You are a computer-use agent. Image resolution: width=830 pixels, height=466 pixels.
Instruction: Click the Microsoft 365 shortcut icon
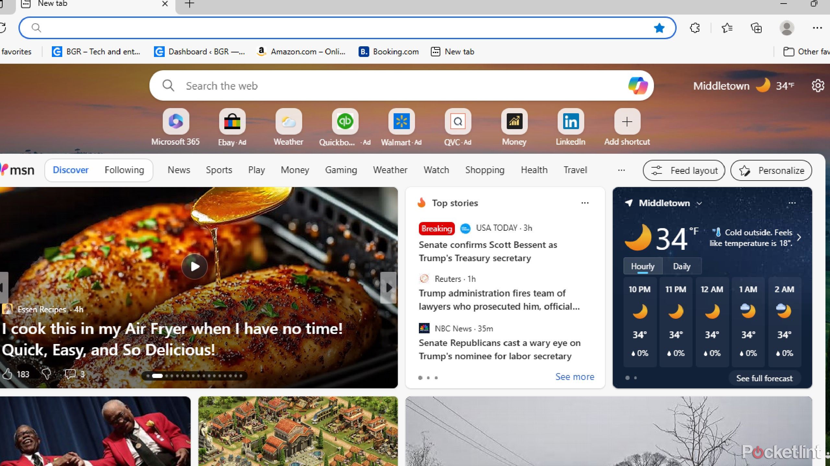pyautogui.click(x=175, y=121)
